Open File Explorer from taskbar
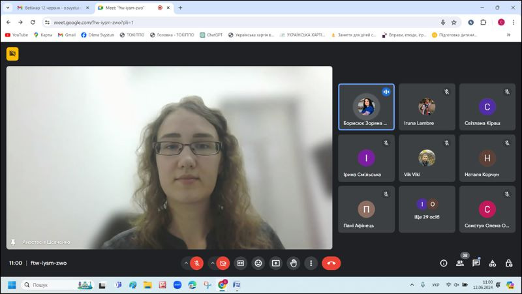The height and width of the screenshot is (294, 522). pyautogui.click(x=147, y=285)
